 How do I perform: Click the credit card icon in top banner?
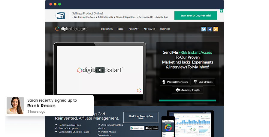pyautogui.click(x=60, y=15)
